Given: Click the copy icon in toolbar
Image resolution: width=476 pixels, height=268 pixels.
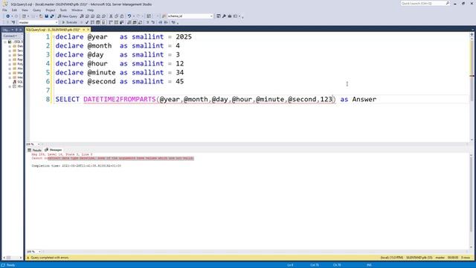Looking at the screenshot, I should pyautogui.click(x=116, y=16).
